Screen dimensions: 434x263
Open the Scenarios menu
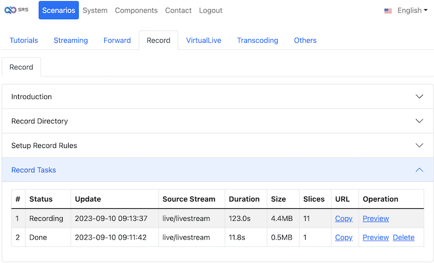(58, 10)
